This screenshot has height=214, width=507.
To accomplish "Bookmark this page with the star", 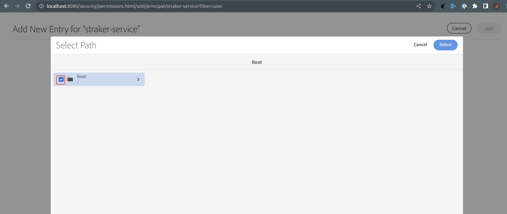I will [x=429, y=6].
